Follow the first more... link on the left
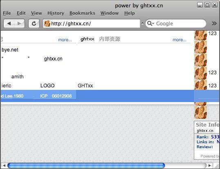Viewport: 220px width, 169px height. (65, 40)
